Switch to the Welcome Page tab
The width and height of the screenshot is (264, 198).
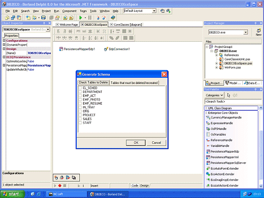pyautogui.click(x=67, y=25)
